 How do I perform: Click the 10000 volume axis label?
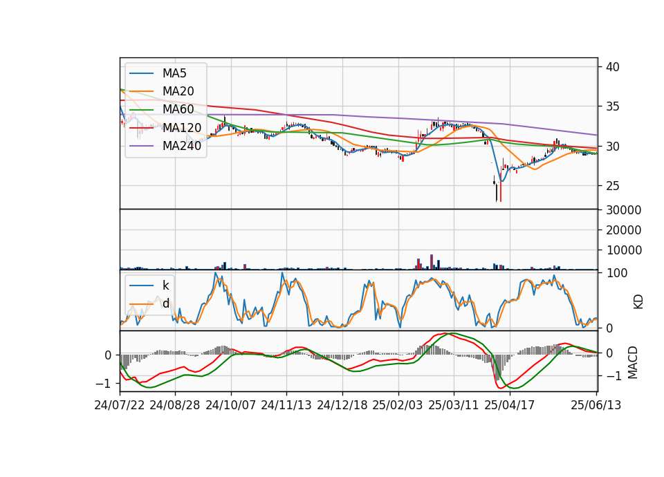click(623, 250)
